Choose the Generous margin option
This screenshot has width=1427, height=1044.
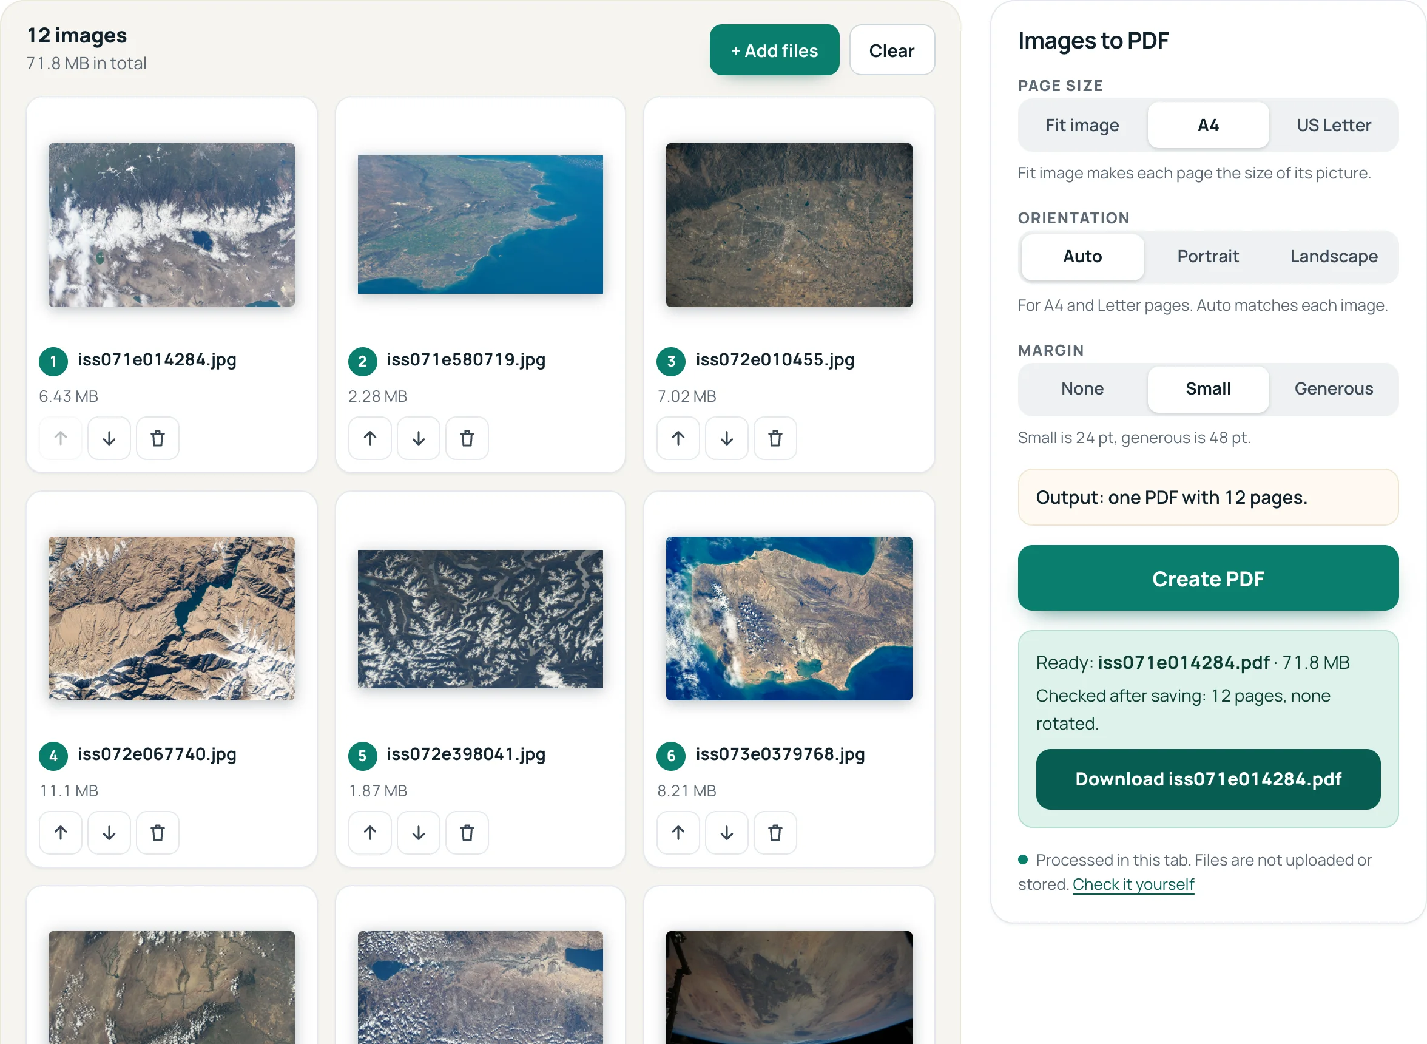1334,388
